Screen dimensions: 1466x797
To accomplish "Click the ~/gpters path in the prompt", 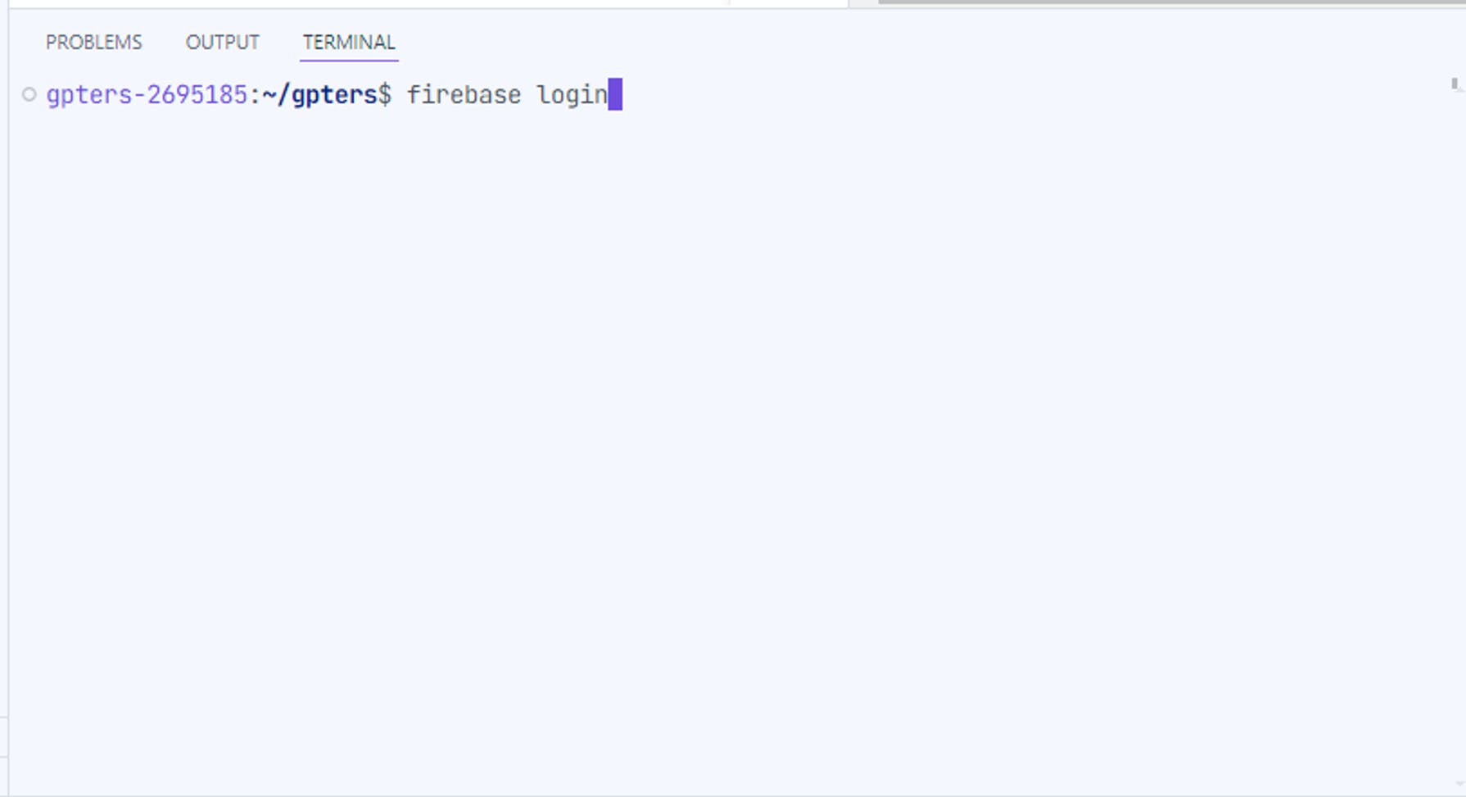I will (x=319, y=95).
